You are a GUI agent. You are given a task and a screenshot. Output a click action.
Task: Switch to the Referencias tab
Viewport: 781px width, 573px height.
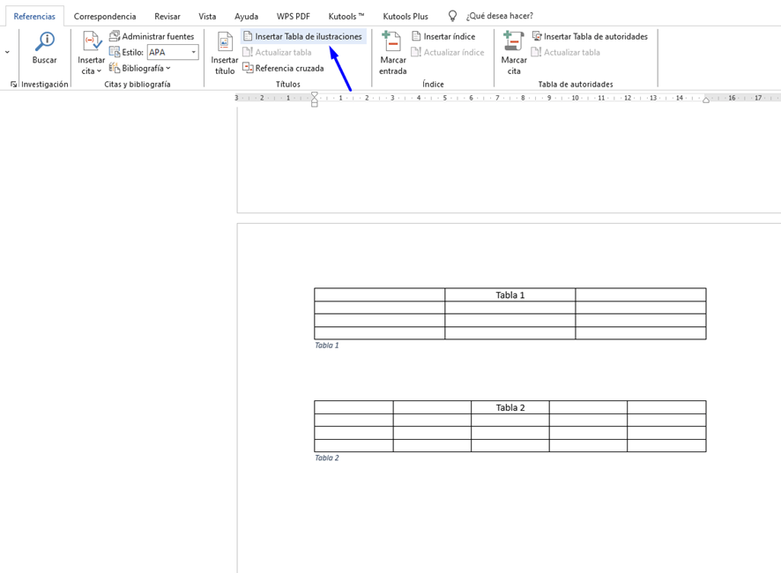[34, 17]
